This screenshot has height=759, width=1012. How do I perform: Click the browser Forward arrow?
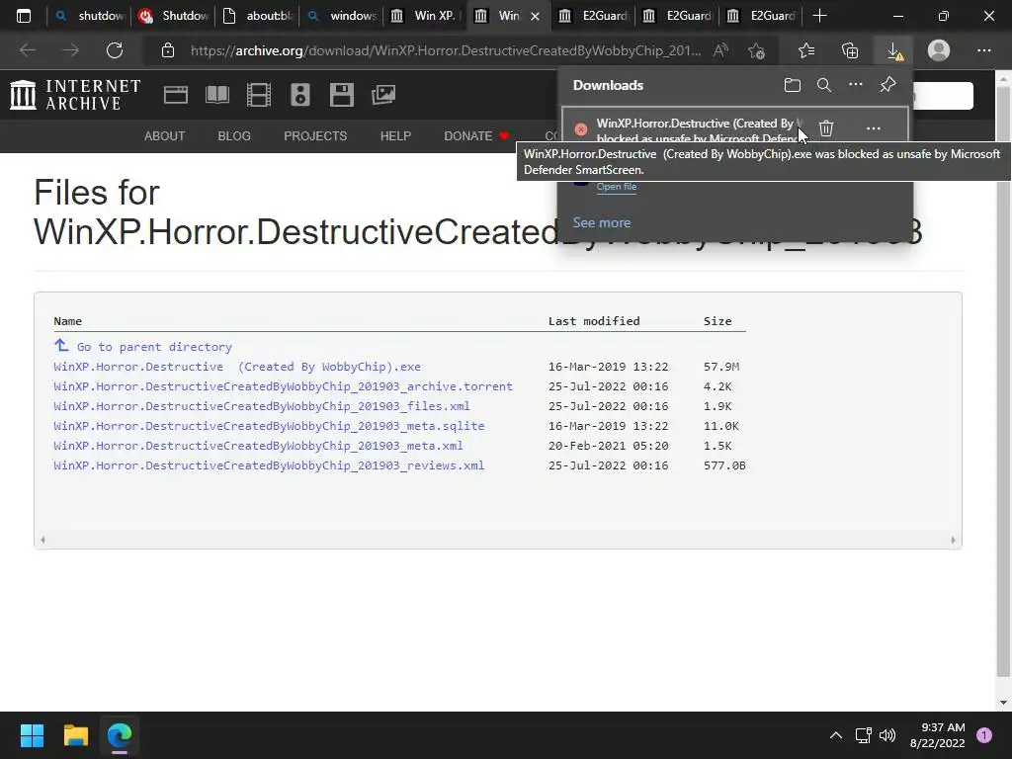coord(71,50)
